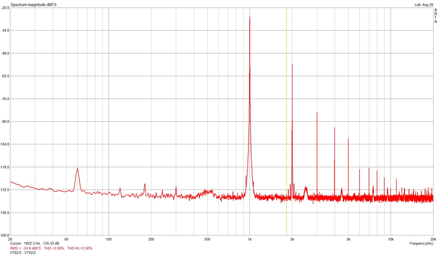Click the 10k x-axis label

[x=391, y=239]
